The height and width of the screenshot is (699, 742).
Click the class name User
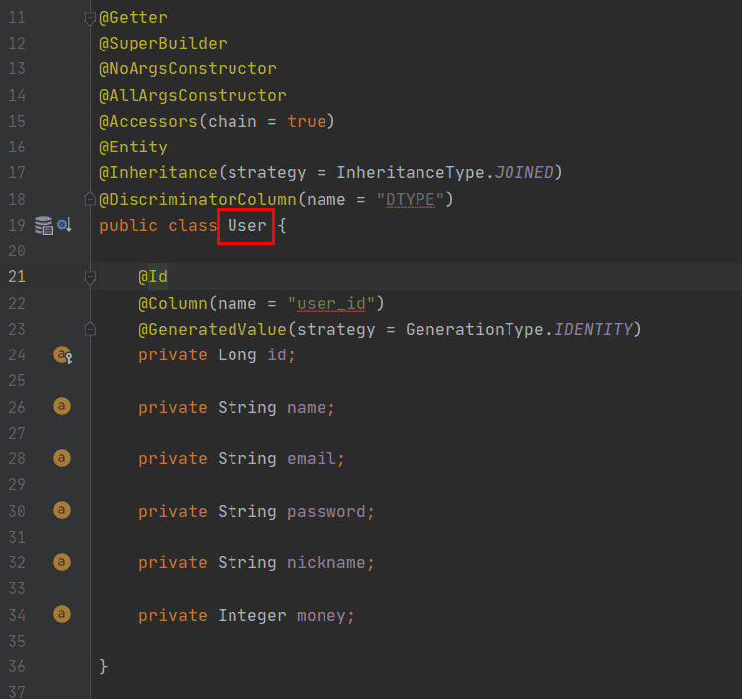[x=247, y=226]
